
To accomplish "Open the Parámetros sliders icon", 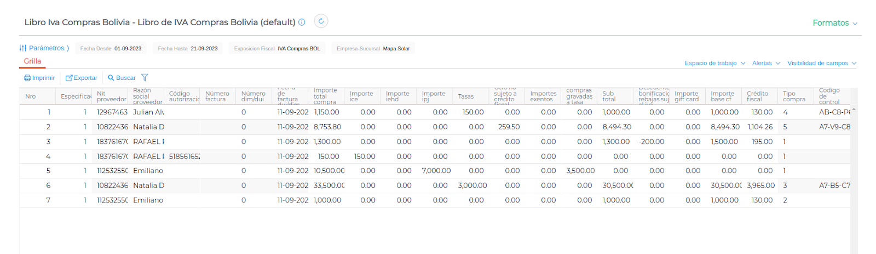I will tap(23, 48).
